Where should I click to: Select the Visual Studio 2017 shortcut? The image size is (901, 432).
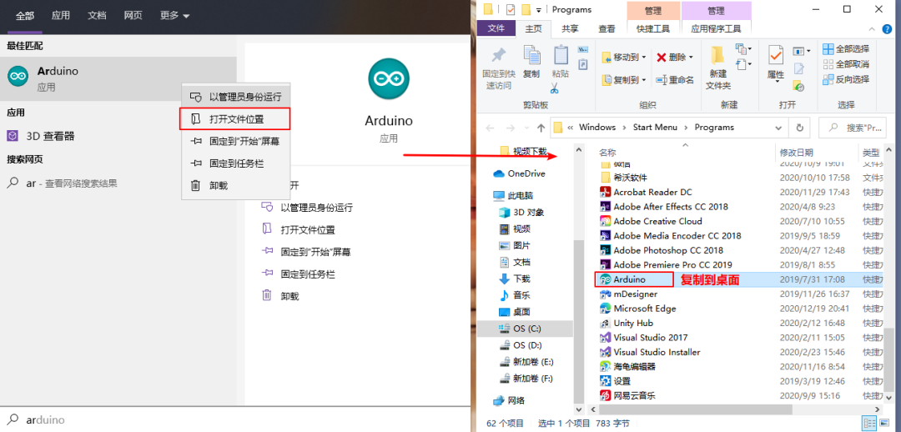[650, 337]
